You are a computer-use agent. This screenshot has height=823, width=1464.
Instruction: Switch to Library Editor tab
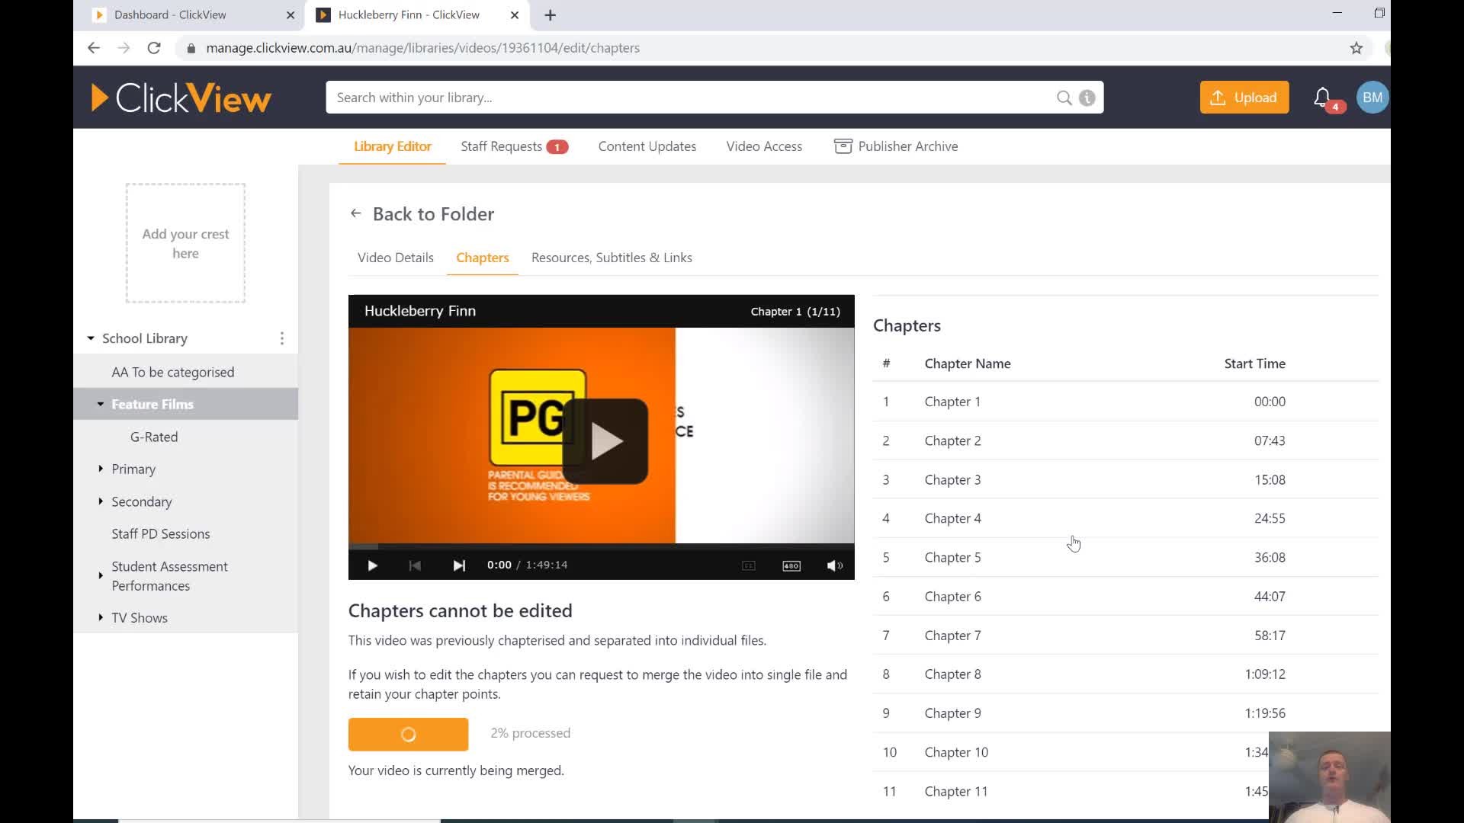tap(393, 146)
